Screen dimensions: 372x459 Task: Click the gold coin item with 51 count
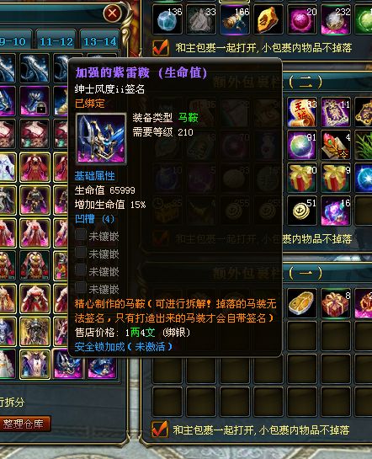coord(301,211)
